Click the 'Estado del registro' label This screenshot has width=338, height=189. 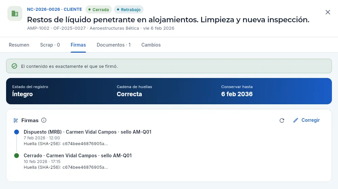(x=30, y=87)
